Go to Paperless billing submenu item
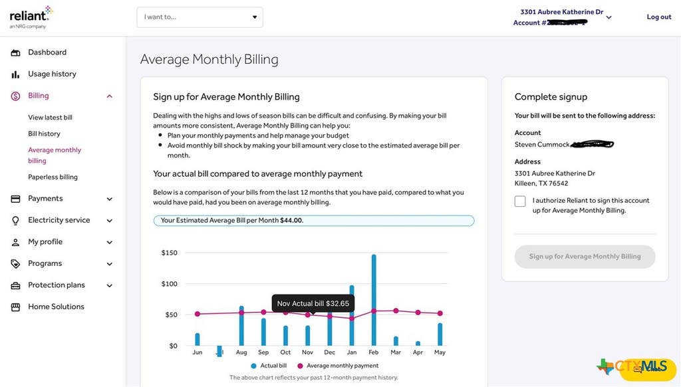 tap(53, 177)
